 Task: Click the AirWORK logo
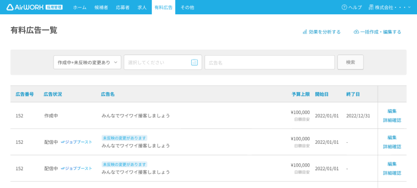coord(34,7)
